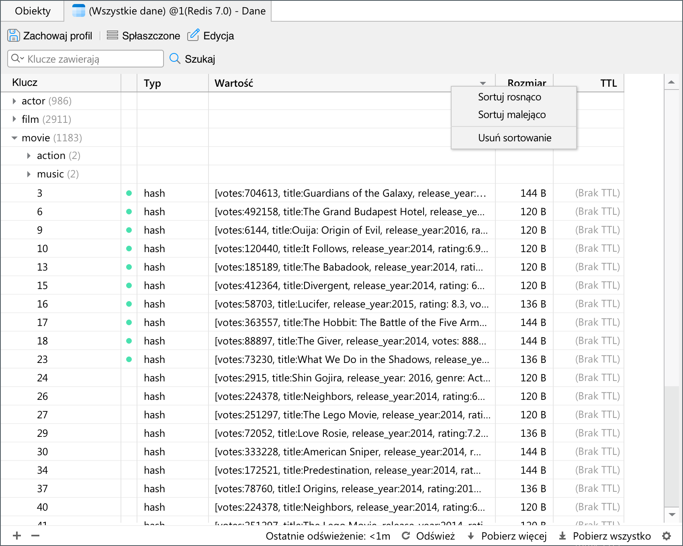Click the Odśwież refresh icon
Screen dimensions: 683x546
click(406, 536)
